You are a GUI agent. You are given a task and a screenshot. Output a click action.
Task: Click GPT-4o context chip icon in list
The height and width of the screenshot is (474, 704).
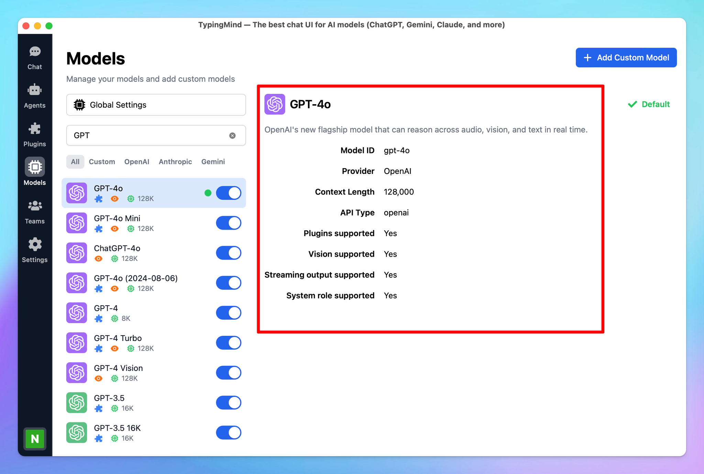click(x=131, y=199)
